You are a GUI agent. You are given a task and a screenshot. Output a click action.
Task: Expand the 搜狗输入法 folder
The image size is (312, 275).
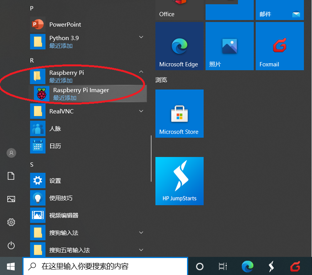141,233
